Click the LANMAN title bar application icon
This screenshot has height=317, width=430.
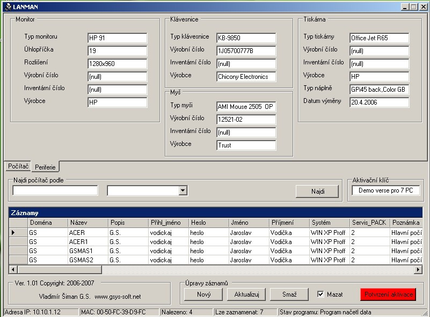click(8, 7)
